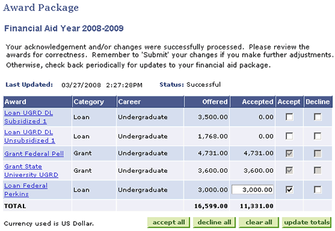Click the 1,768.00 offered amount
The width and height of the screenshot is (335, 231).
213,136
